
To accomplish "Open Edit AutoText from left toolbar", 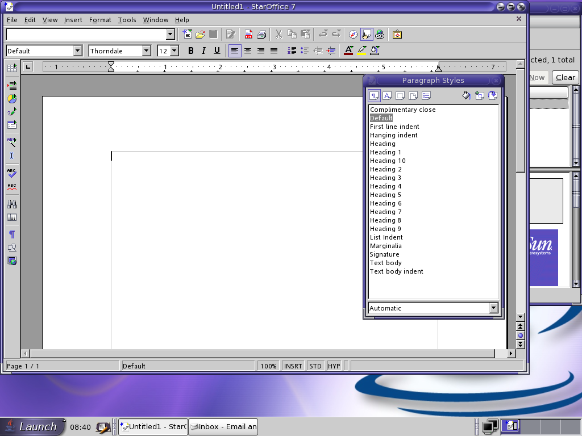I will [12, 142].
